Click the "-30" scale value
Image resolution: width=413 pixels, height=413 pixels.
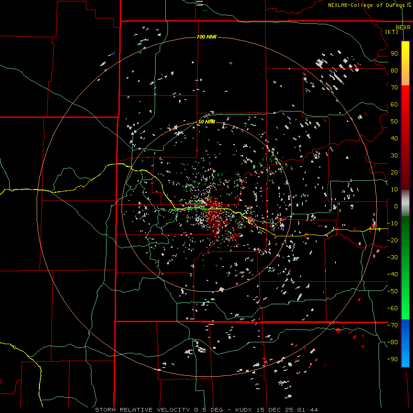point(392,257)
